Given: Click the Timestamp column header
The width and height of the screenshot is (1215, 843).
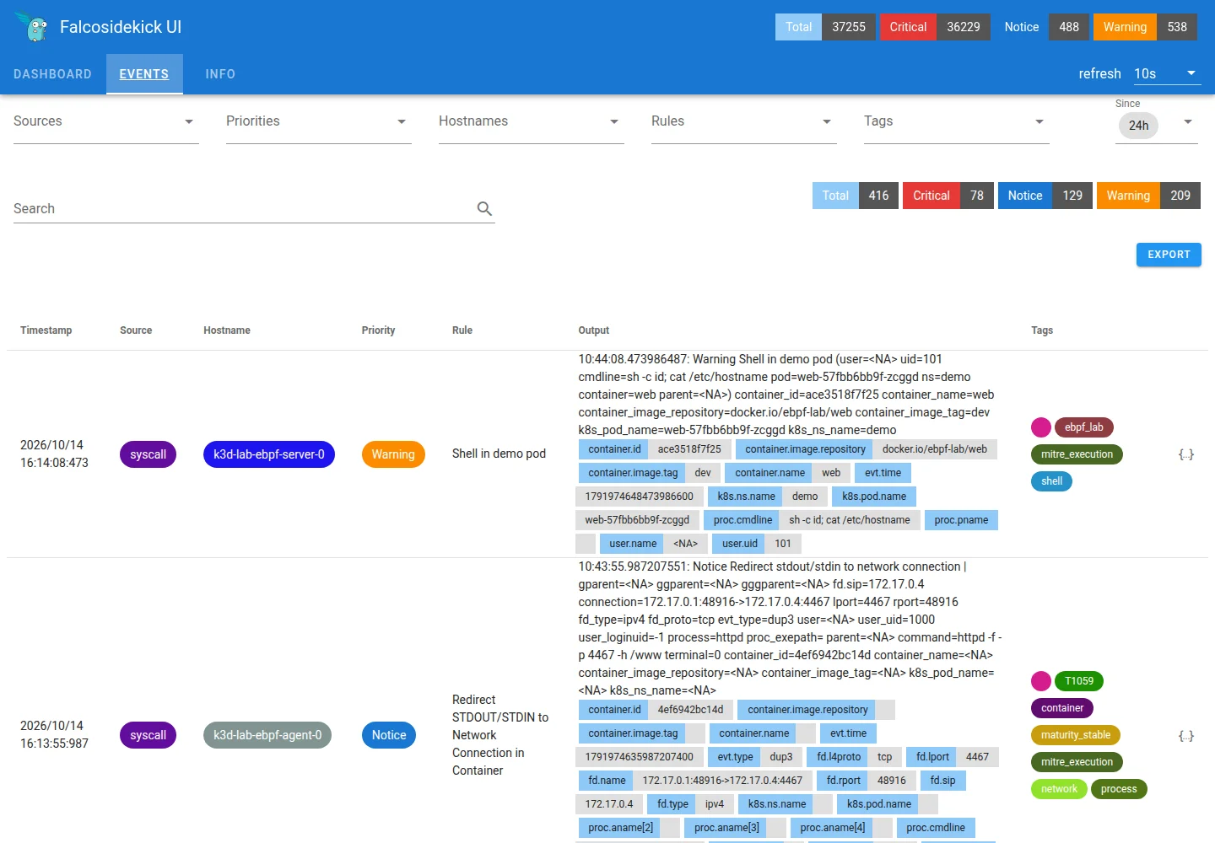Looking at the screenshot, I should pyautogui.click(x=46, y=330).
